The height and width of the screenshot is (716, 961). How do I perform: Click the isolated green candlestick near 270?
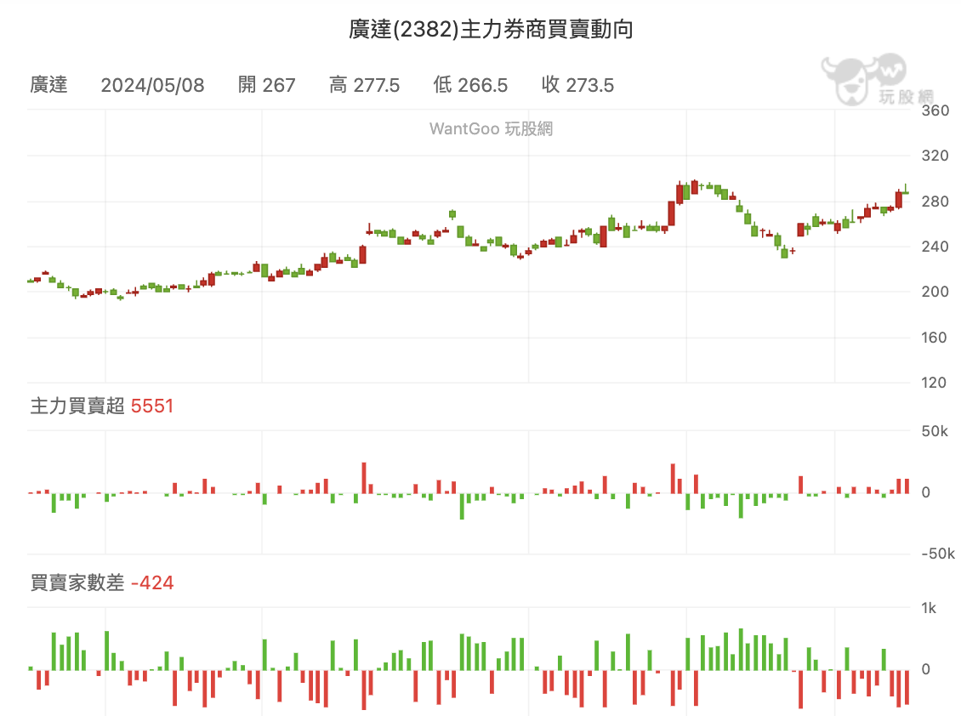click(x=452, y=214)
